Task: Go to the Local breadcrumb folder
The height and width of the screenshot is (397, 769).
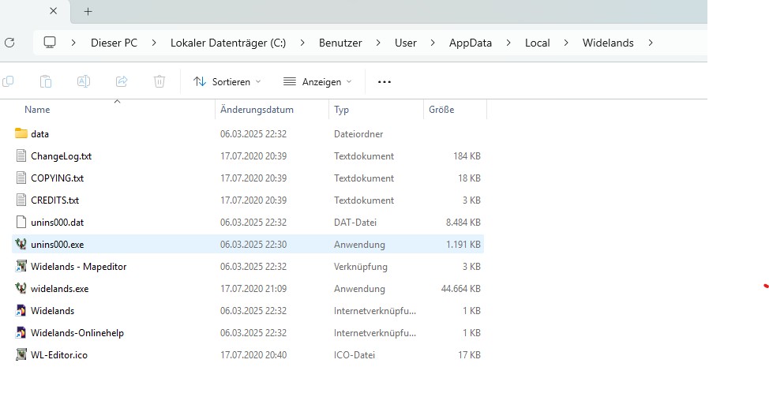Action: 537,43
